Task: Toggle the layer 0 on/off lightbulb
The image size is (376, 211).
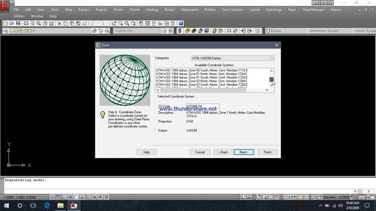Action: click(12, 31)
